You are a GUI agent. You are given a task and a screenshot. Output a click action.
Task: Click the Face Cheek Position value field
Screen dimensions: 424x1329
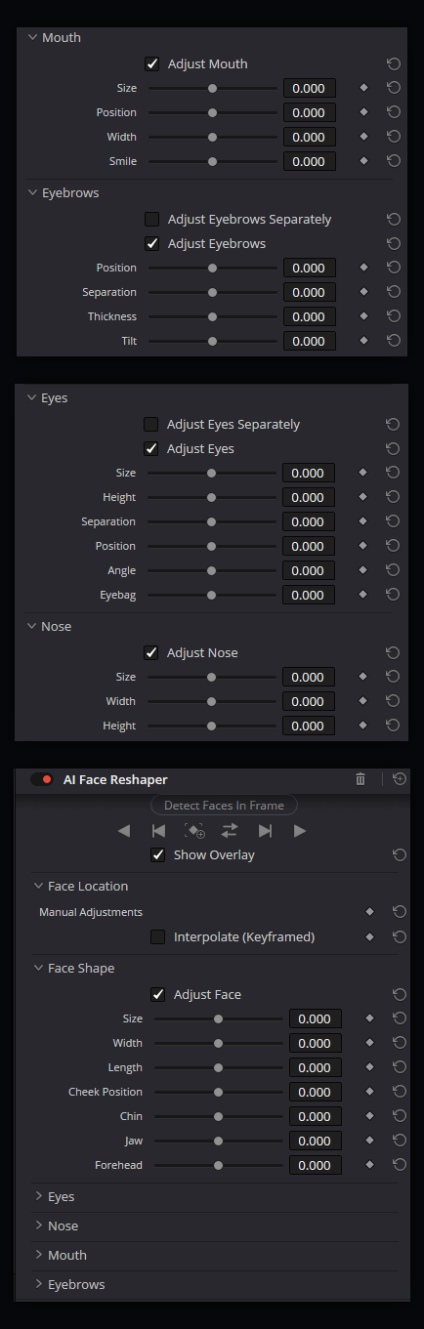pos(316,1092)
